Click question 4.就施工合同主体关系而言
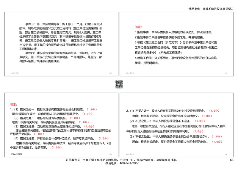Viewport: 238px width, 169px height. 176,58
